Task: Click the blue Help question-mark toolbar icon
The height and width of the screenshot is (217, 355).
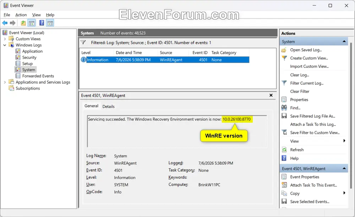Action: tap(42, 23)
